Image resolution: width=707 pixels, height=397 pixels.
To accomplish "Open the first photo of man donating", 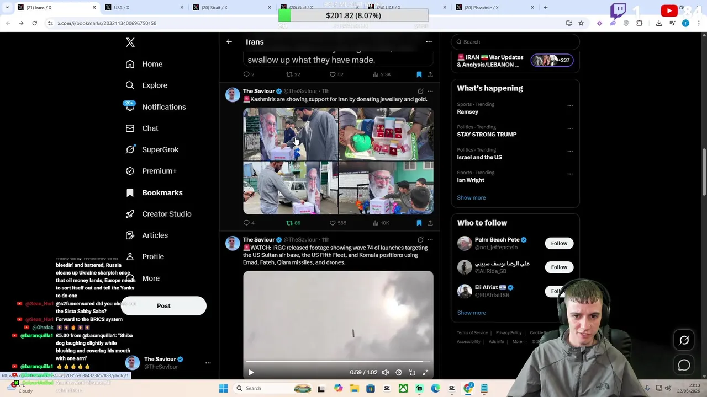I will click(x=291, y=134).
